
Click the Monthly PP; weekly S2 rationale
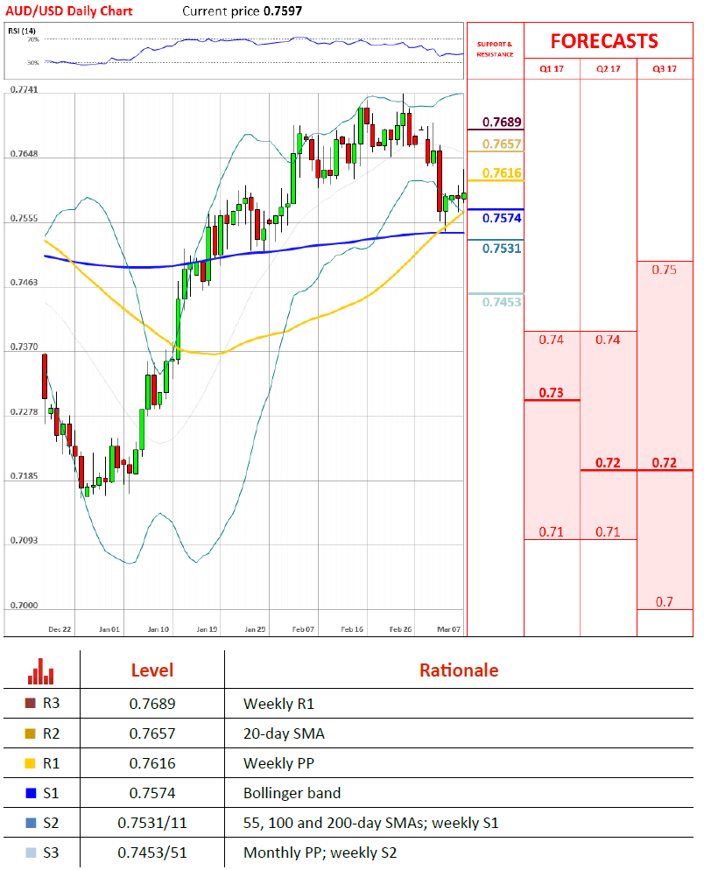click(x=320, y=852)
